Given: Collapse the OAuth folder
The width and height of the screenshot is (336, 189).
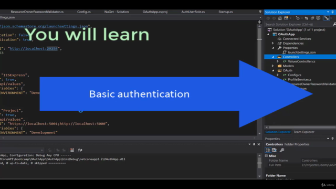Looking at the screenshot, I should click(x=273, y=70).
